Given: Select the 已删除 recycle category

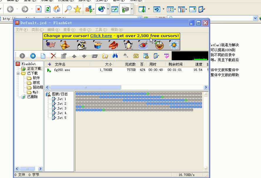Looking at the screenshot, I should 32,97.
